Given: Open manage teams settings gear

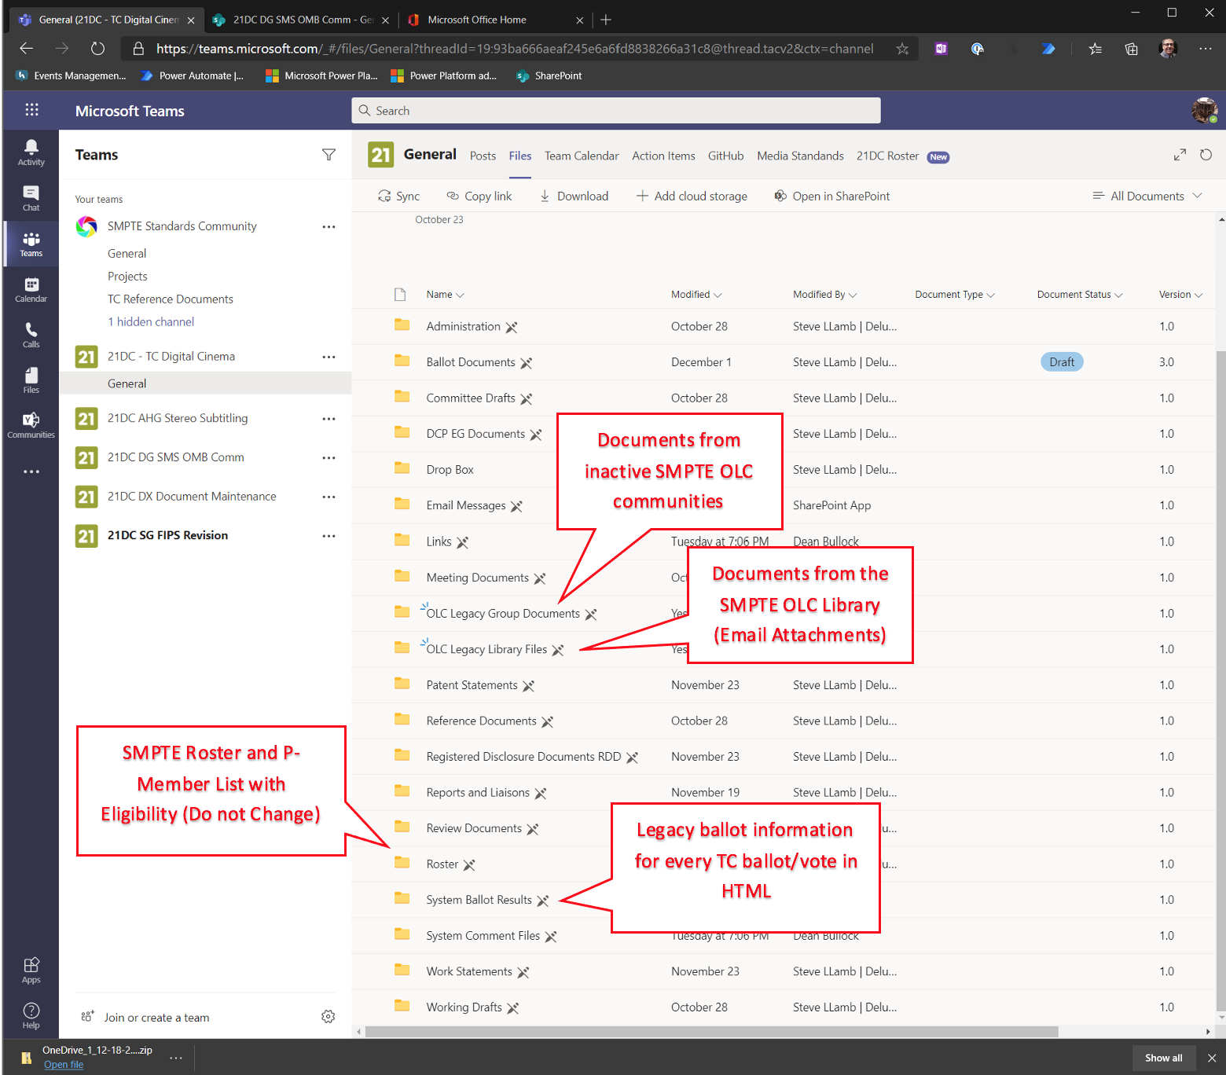Looking at the screenshot, I should [x=328, y=1017].
